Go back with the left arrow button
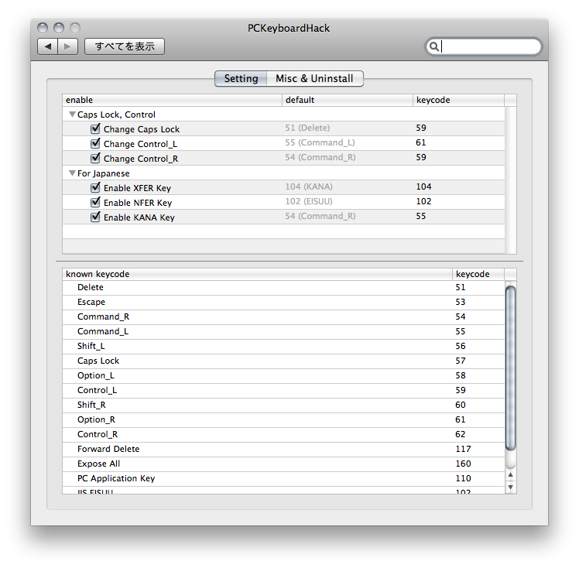Screen dimensions: 579x568 tap(48, 46)
